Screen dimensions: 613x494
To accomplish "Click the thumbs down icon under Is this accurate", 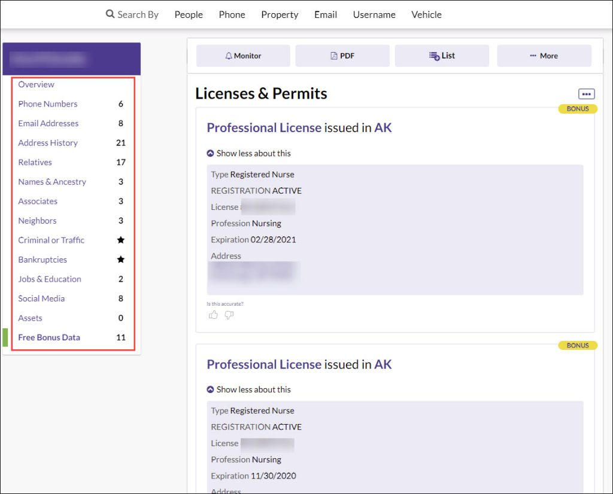I will click(229, 315).
